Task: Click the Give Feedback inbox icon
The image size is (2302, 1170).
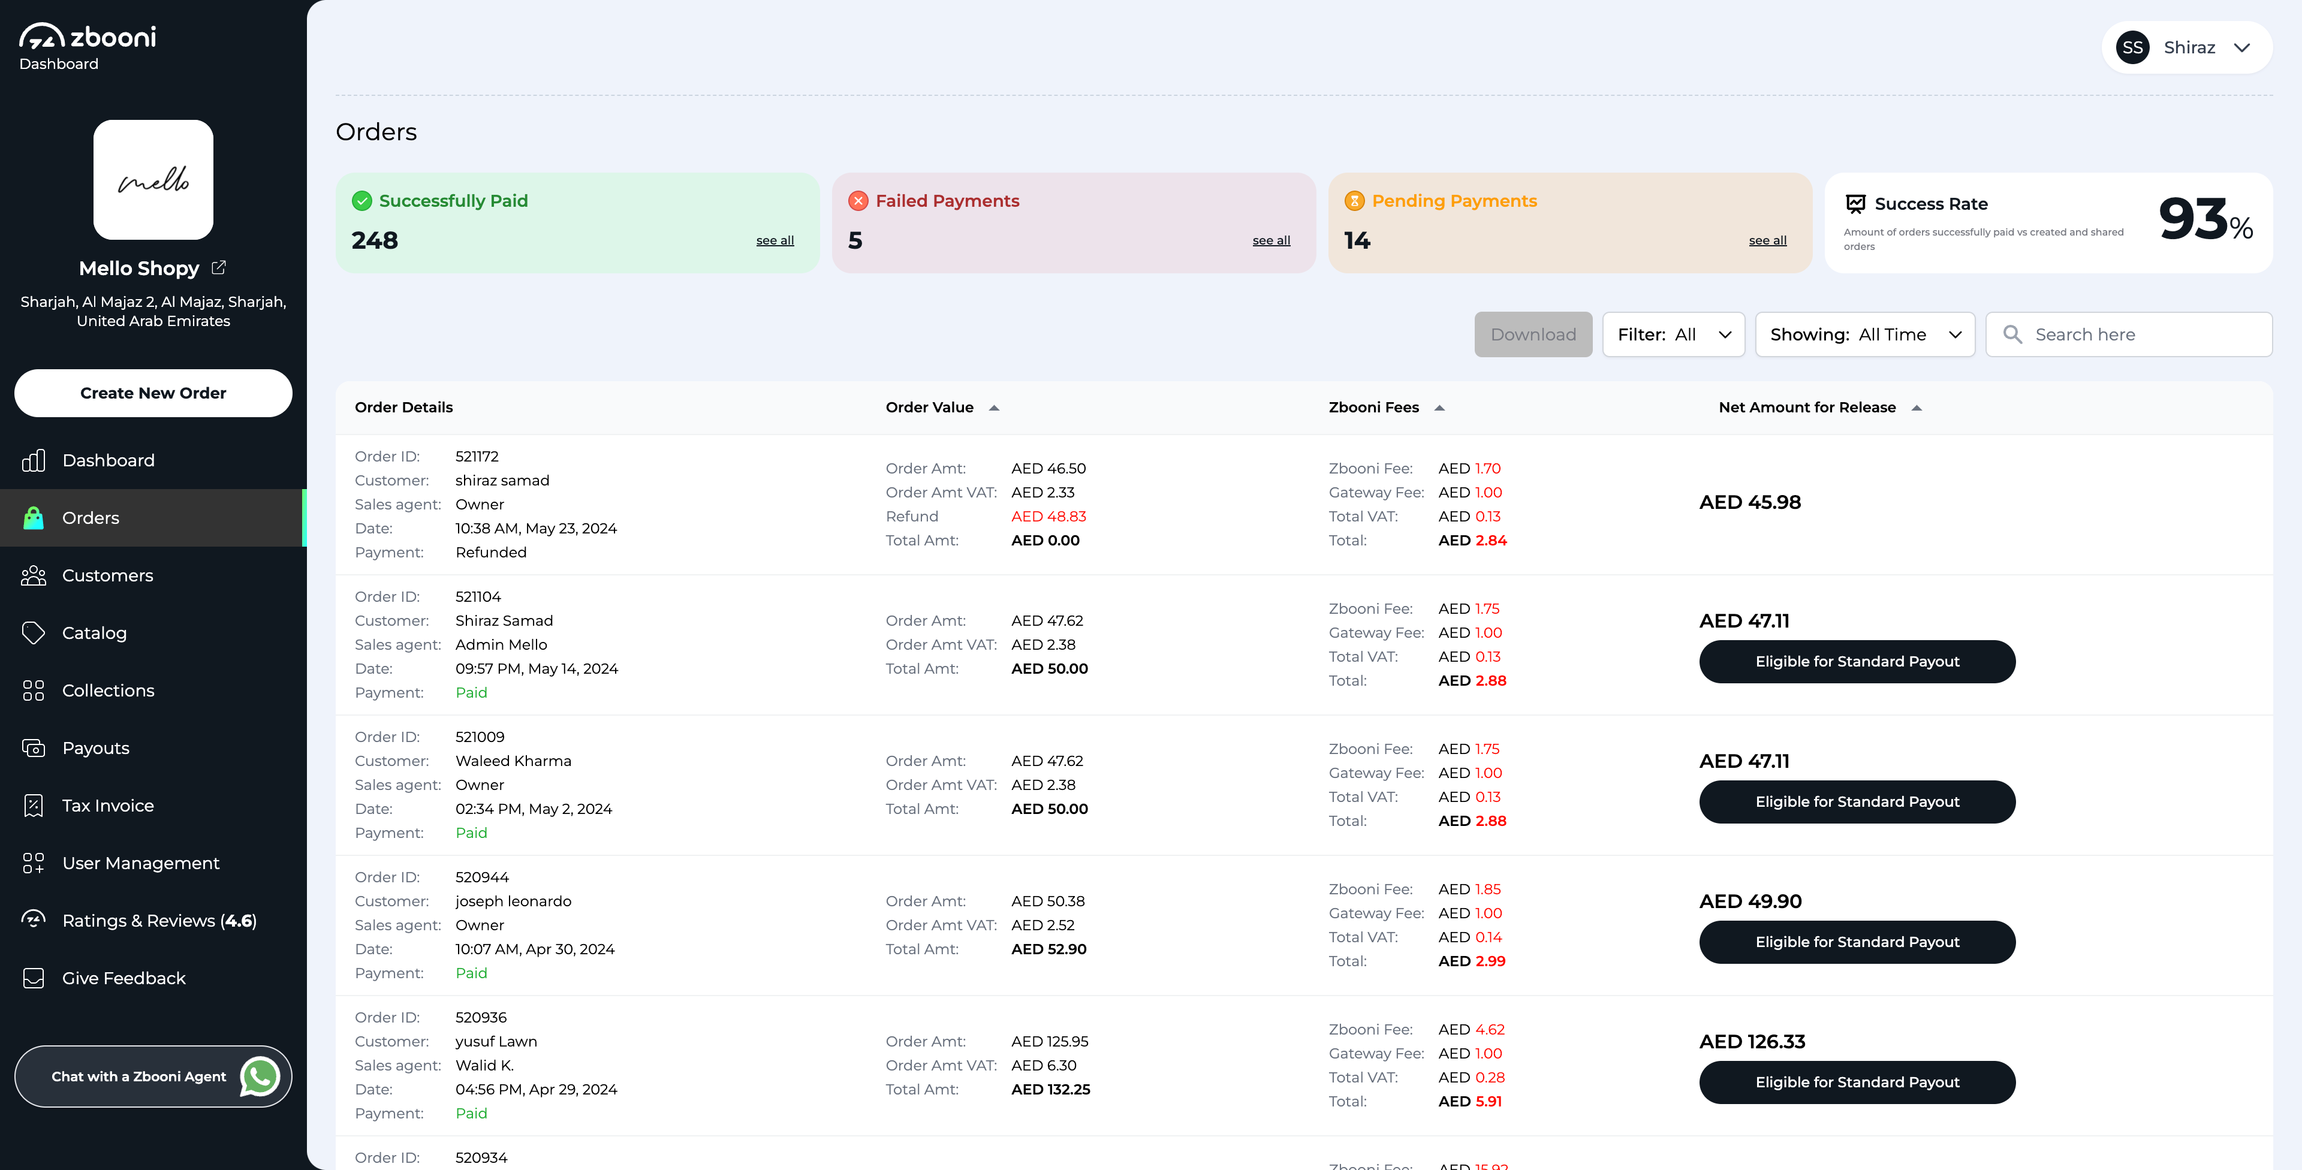Action: click(x=33, y=978)
